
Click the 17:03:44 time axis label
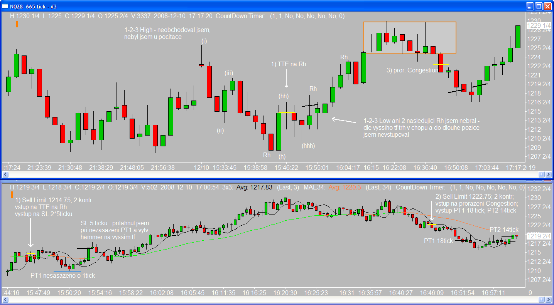tap(487, 168)
